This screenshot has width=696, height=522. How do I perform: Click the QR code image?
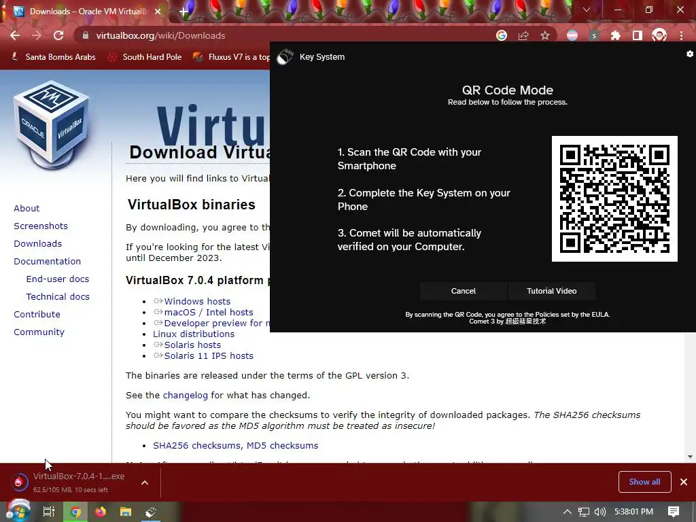pyautogui.click(x=614, y=199)
